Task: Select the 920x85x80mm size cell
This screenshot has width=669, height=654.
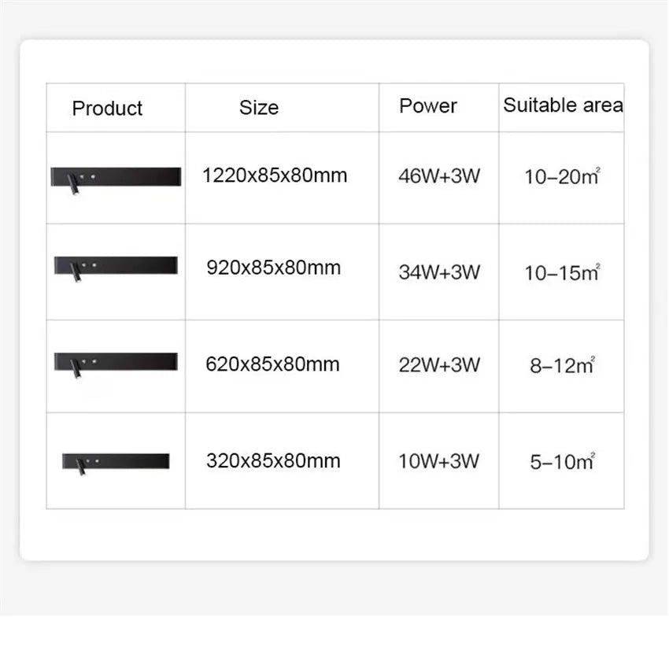Action: (x=274, y=268)
